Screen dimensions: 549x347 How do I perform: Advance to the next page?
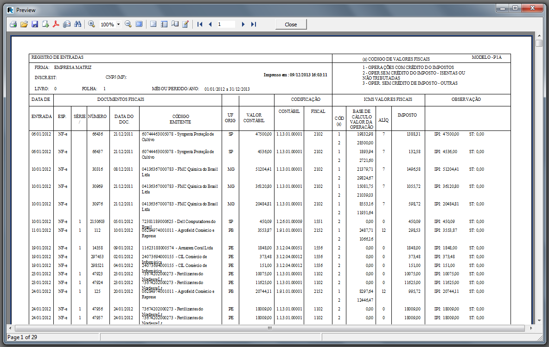coord(243,24)
